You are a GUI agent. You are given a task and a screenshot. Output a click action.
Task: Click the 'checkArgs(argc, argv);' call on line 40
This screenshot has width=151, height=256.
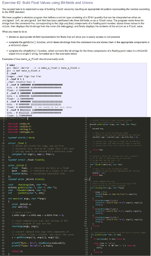coord(25,226)
